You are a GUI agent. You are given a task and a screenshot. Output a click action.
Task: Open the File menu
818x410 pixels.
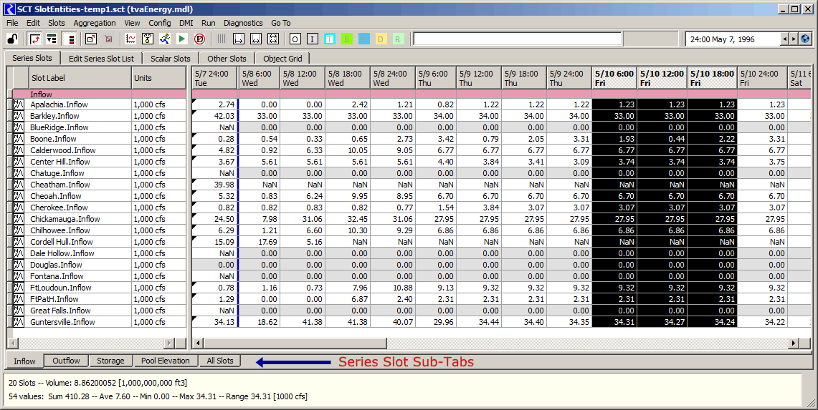[x=12, y=23]
